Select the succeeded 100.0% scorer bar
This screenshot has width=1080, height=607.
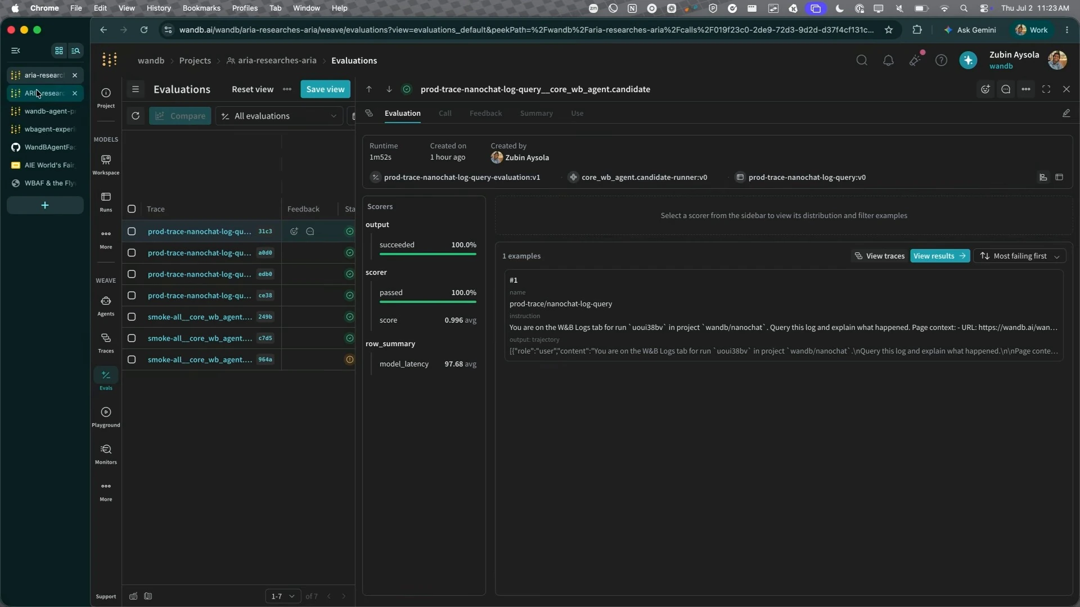click(x=427, y=247)
